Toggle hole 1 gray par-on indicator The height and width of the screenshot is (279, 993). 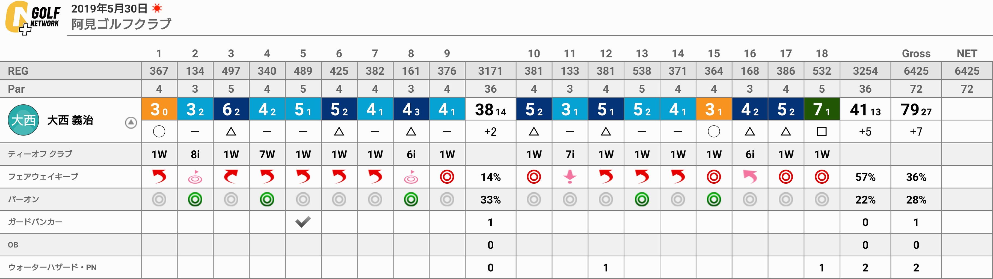pyautogui.click(x=159, y=199)
